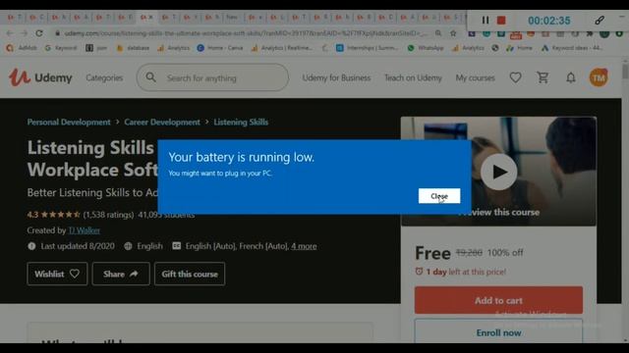This screenshot has width=629, height=353.
Task: Click the Free price label
Action: point(432,253)
